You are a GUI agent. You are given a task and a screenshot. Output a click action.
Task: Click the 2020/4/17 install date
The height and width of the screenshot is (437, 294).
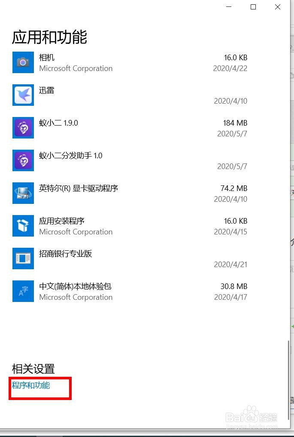point(230,297)
